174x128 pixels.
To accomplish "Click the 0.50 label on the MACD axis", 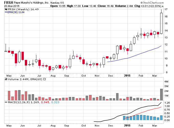I will tap(167, 113).
